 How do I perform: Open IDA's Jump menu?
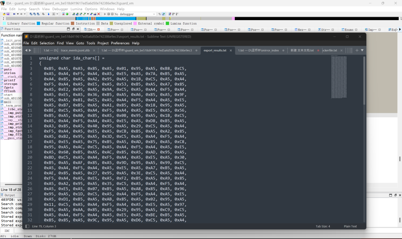click(22, 9)
